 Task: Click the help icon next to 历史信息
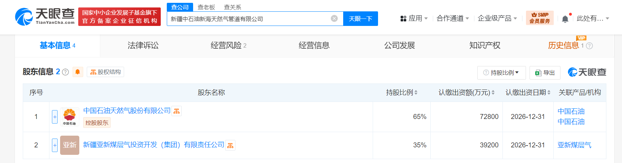pos(589,46)
